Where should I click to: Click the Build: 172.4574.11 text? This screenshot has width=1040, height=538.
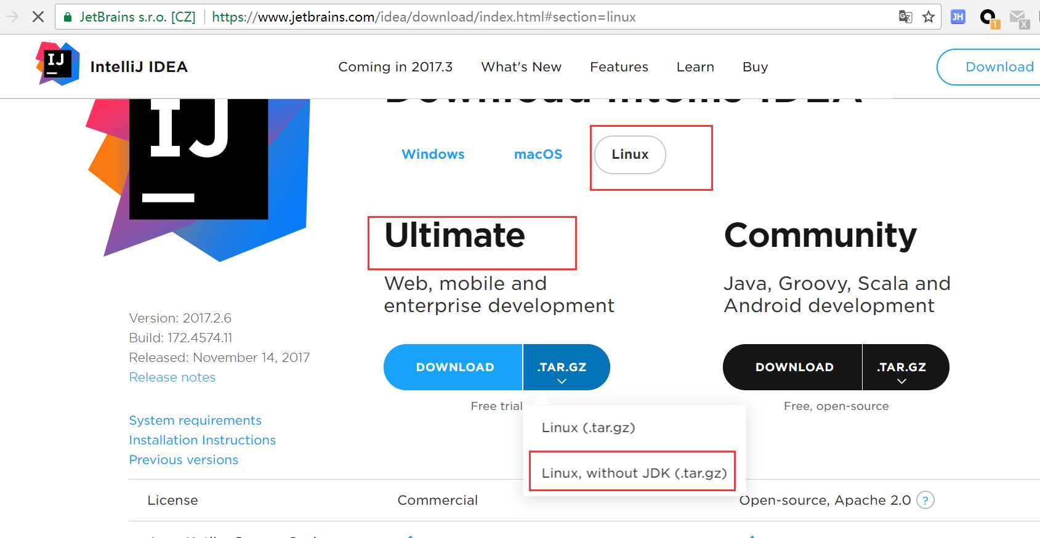(180, 338)
